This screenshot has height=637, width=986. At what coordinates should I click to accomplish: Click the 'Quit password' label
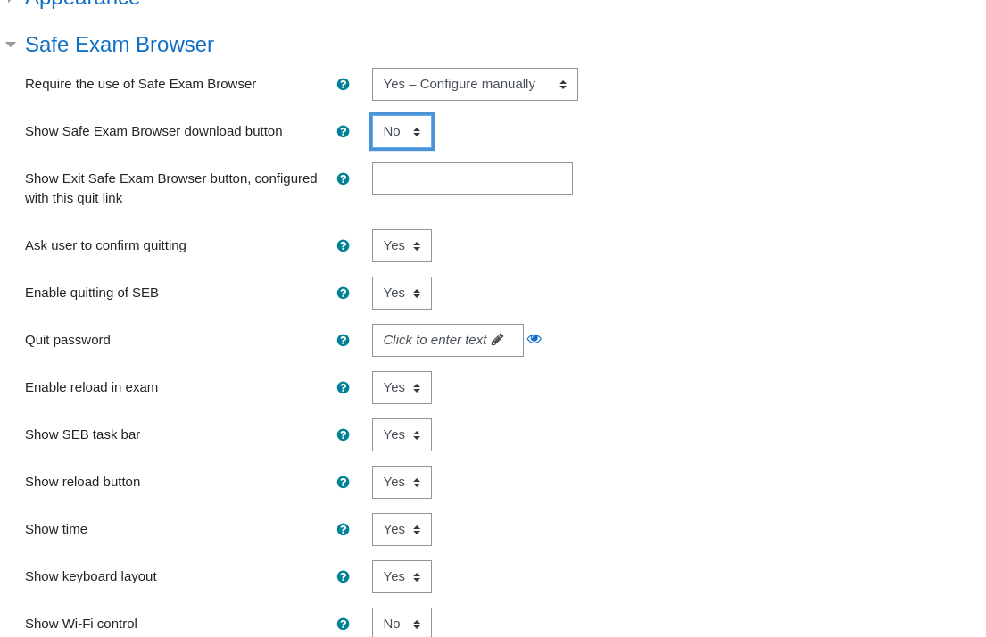(x=68, y=340)
